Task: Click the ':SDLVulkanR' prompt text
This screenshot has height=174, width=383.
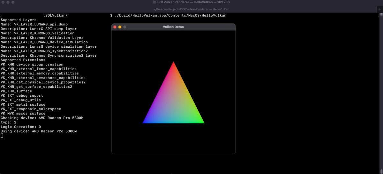Action: (x=55, y=15)
